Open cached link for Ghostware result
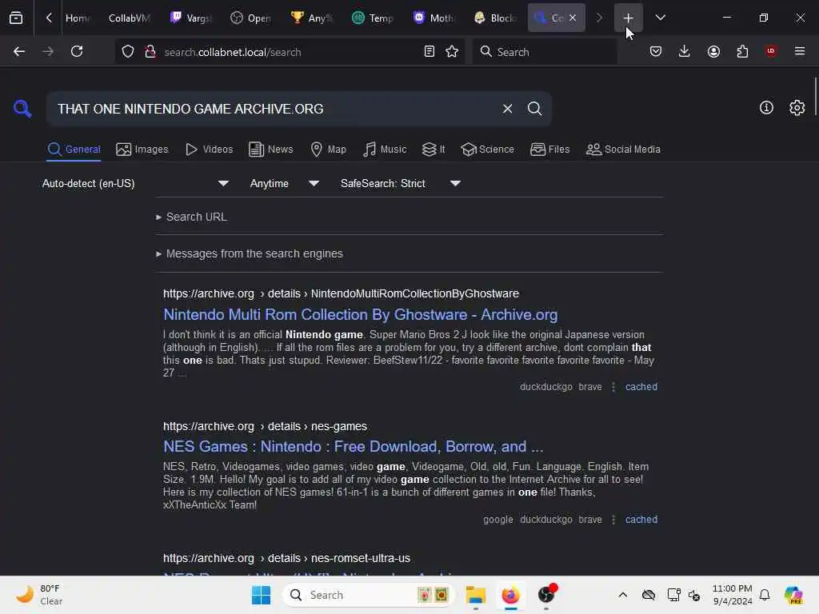 (x=641, y=387)
